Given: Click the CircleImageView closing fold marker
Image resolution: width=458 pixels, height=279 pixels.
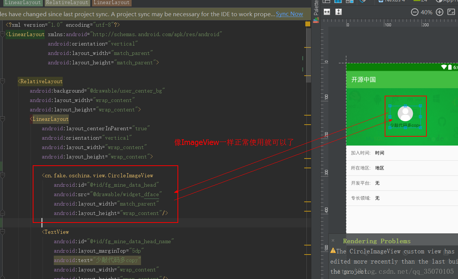Looking at the screenshot, I should 3,213.
